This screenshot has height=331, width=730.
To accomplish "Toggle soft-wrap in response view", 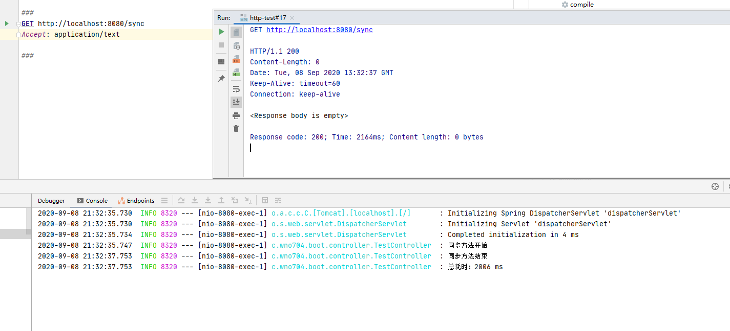I will [236, 89].
